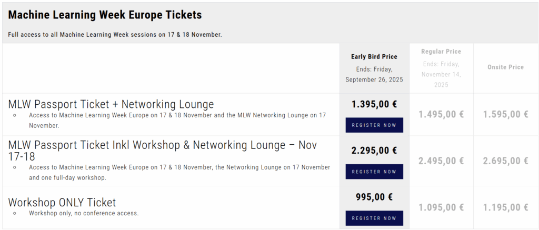Click the 1.395,00 € early bird price
The width and height of the screenshot is (539, 230).
click(x=374, y=104)
